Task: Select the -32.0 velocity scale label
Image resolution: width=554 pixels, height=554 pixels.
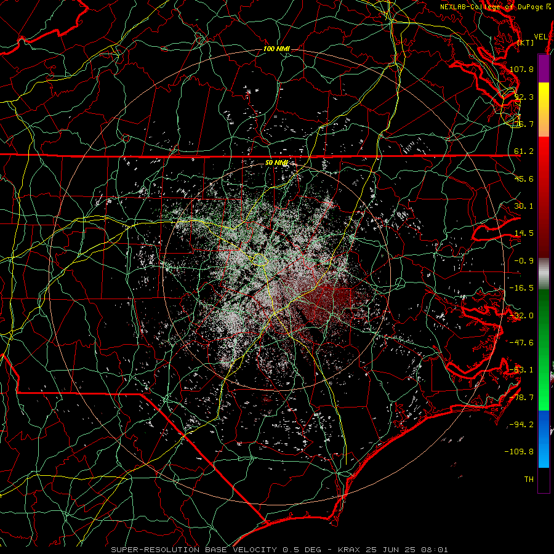Action: point(521,316)
